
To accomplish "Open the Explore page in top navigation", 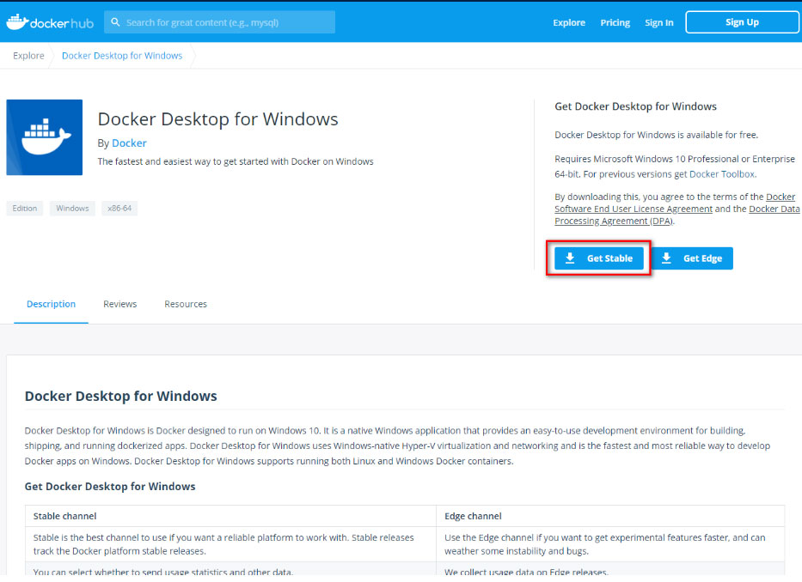I will tap(568, 23).
